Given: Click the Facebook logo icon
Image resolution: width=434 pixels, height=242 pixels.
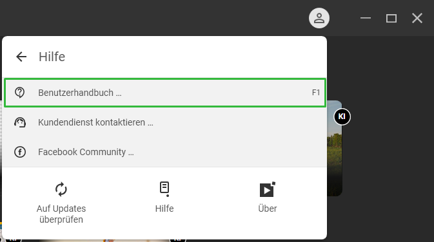Looking at the screenshot, I should point(20,152).
